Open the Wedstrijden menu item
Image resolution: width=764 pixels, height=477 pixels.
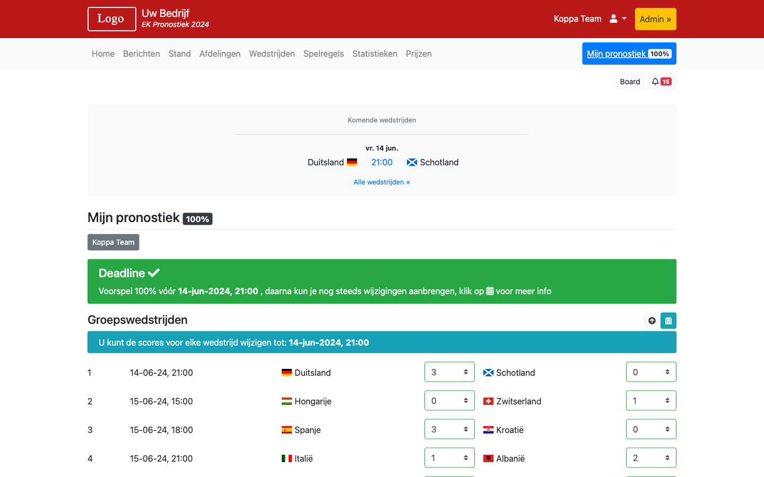tap(272, 54)
